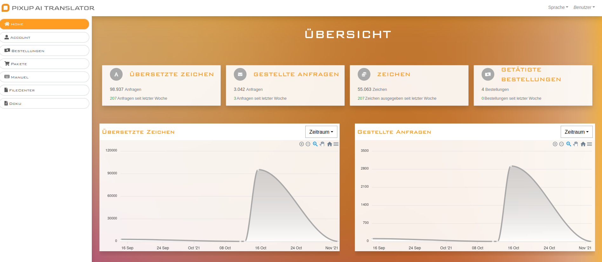Navigate to Account in the sidebar
Viewport: 602px width, 262px height.
tap(44, 37)
